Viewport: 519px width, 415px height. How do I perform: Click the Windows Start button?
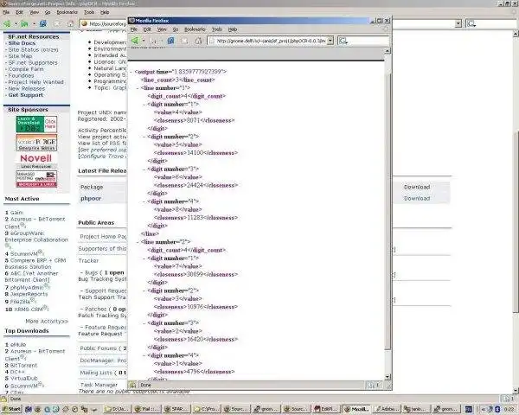[x=11, y=409]
